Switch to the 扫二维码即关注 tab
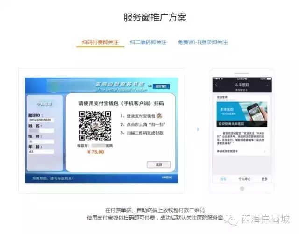This screenshot has width=299, height=234. pyautogui.click(x=148, y=42)
